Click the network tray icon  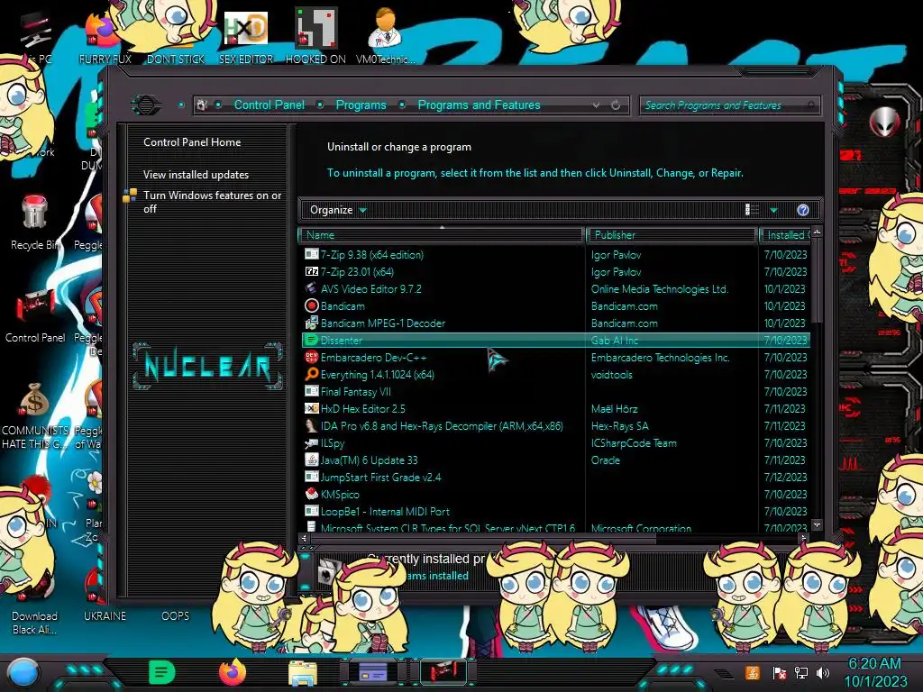coord(800,672)
